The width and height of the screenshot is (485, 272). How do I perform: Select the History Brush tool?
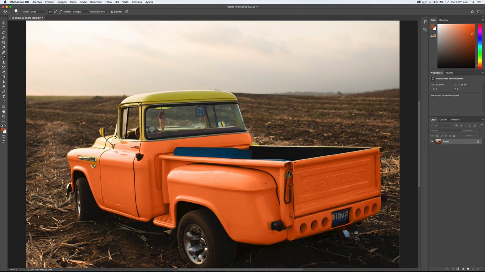(4, 67)
